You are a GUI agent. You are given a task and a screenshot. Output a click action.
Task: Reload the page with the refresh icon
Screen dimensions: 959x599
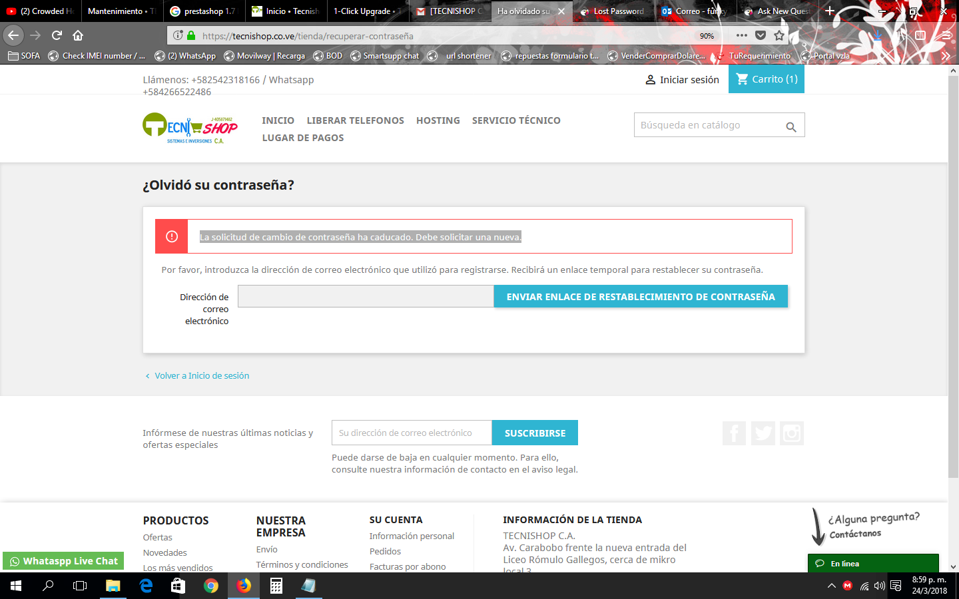tap(57, 35)
